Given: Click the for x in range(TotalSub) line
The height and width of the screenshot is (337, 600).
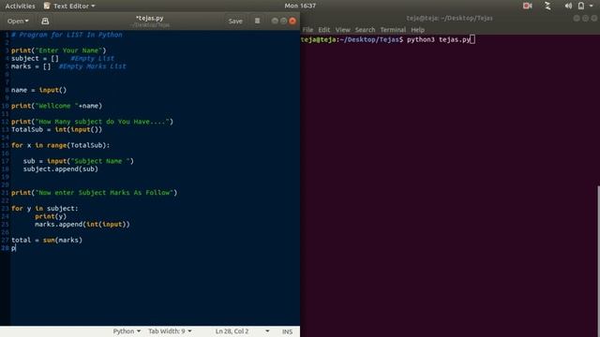Looking at the screenshot, I should point(60,145).
